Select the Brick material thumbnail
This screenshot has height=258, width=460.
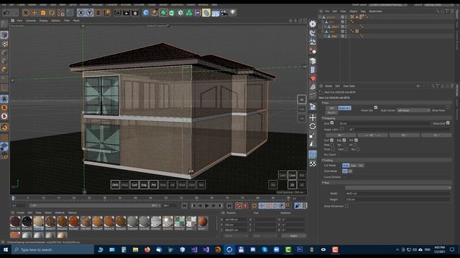tap(203, 223)
